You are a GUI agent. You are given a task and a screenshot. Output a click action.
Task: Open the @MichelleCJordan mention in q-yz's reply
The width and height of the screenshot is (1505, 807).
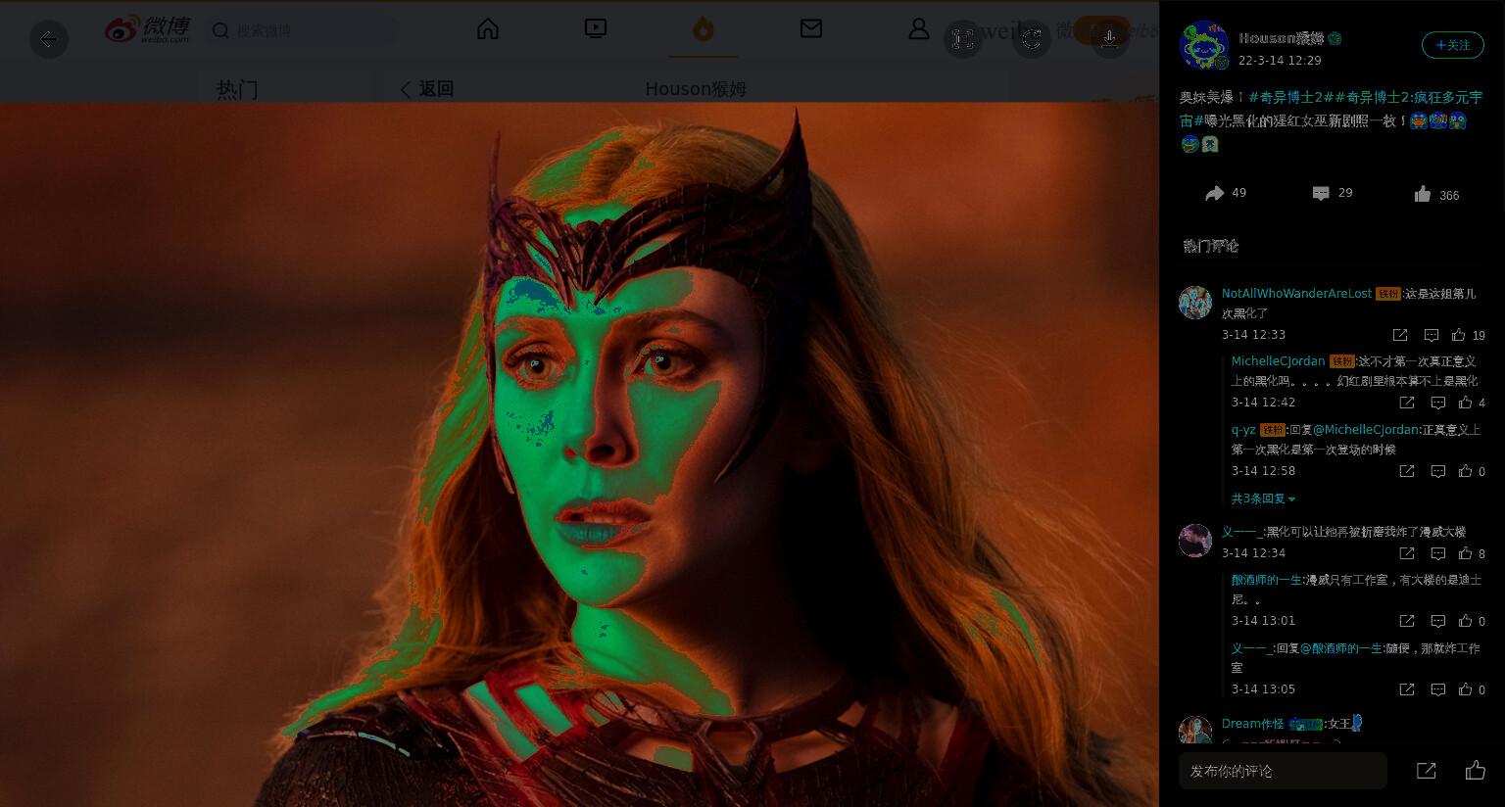click(x=1365, y=430)
